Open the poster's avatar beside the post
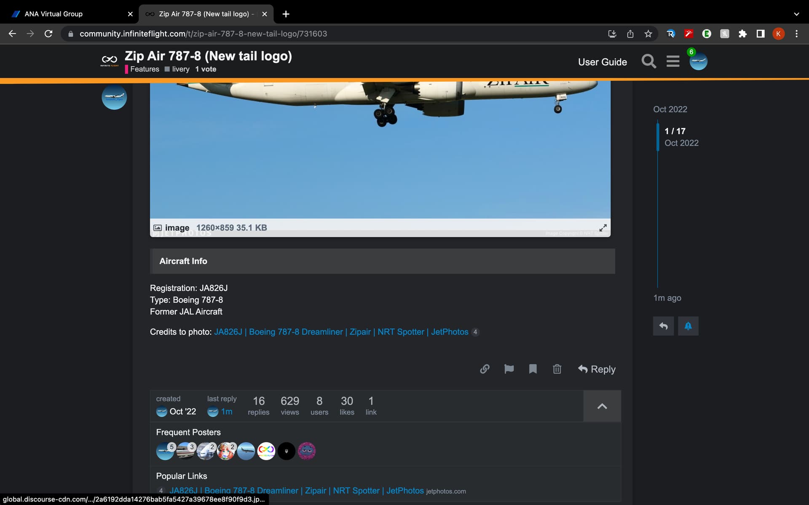The image size is (809, 505). pyautogui.click(x=114, y=97)
